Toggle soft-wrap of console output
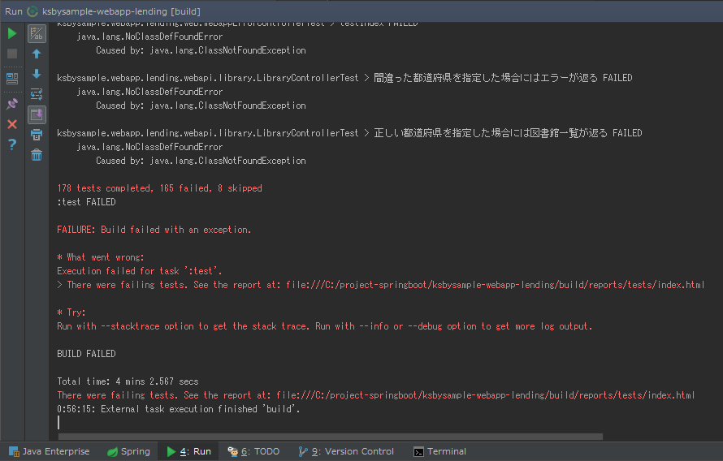Viewport: 723px width, 461px height. (37, 94)
